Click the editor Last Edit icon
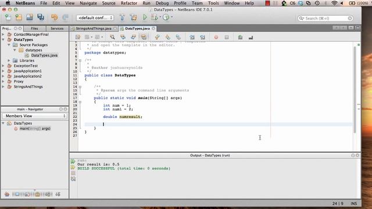 [x=78, y=37]
